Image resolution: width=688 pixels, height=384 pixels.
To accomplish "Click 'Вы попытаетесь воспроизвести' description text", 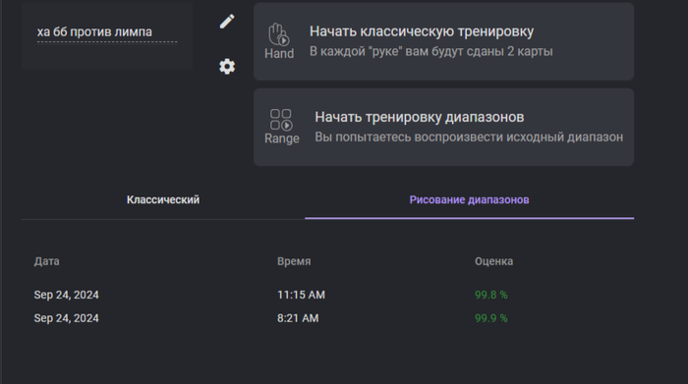I will pos(469,137).
